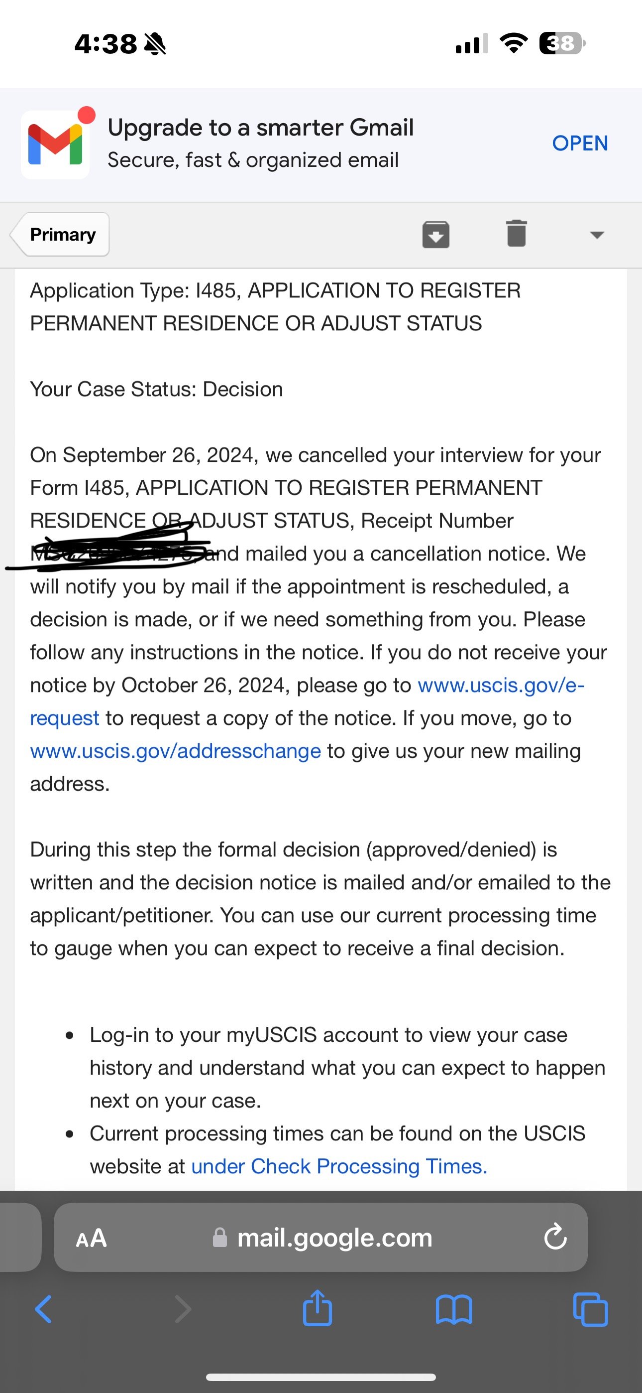Go back to Primary inbox
642x1393 pixels.
[62, 234]
